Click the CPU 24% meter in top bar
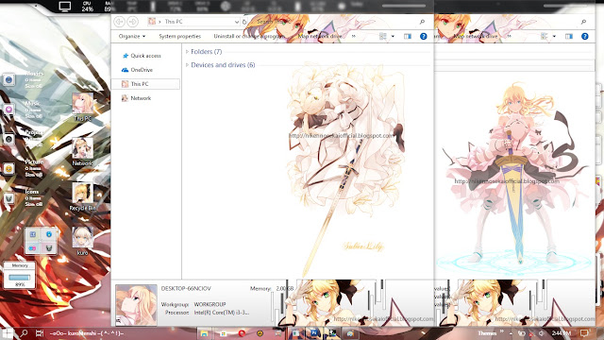This screenshot has height=340, width=604. tap(87, 7)
